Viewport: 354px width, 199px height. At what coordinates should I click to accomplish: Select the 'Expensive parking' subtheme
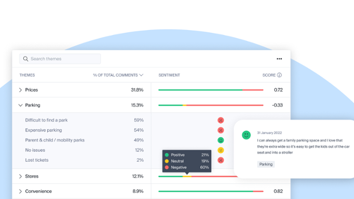[x=44, y=130]
